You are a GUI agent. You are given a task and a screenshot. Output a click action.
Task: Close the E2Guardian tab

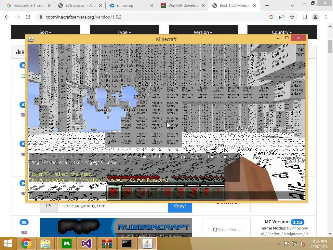pos(100,6)
